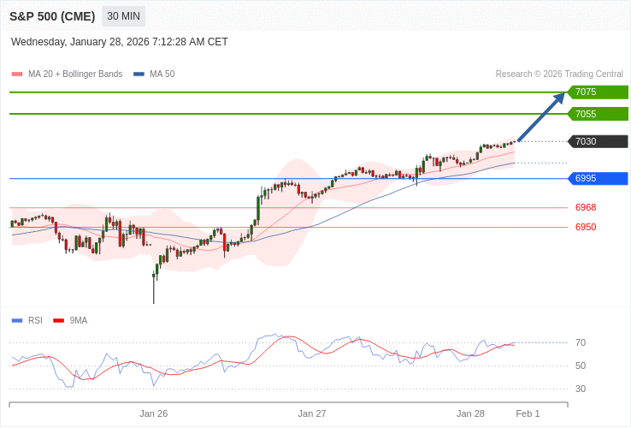Click the MA 20 + Bollinger Bands legend swatch
Viewport: 631px width, 428px height.
click(17, 74)
